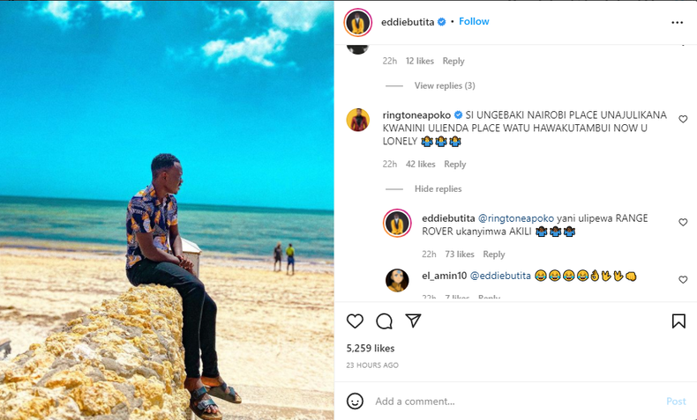697x420 pixels.
Task: View the 5,259 likes list
Action: click(371, 348)
